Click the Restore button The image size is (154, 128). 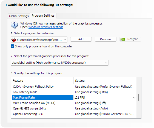[130, 39]
